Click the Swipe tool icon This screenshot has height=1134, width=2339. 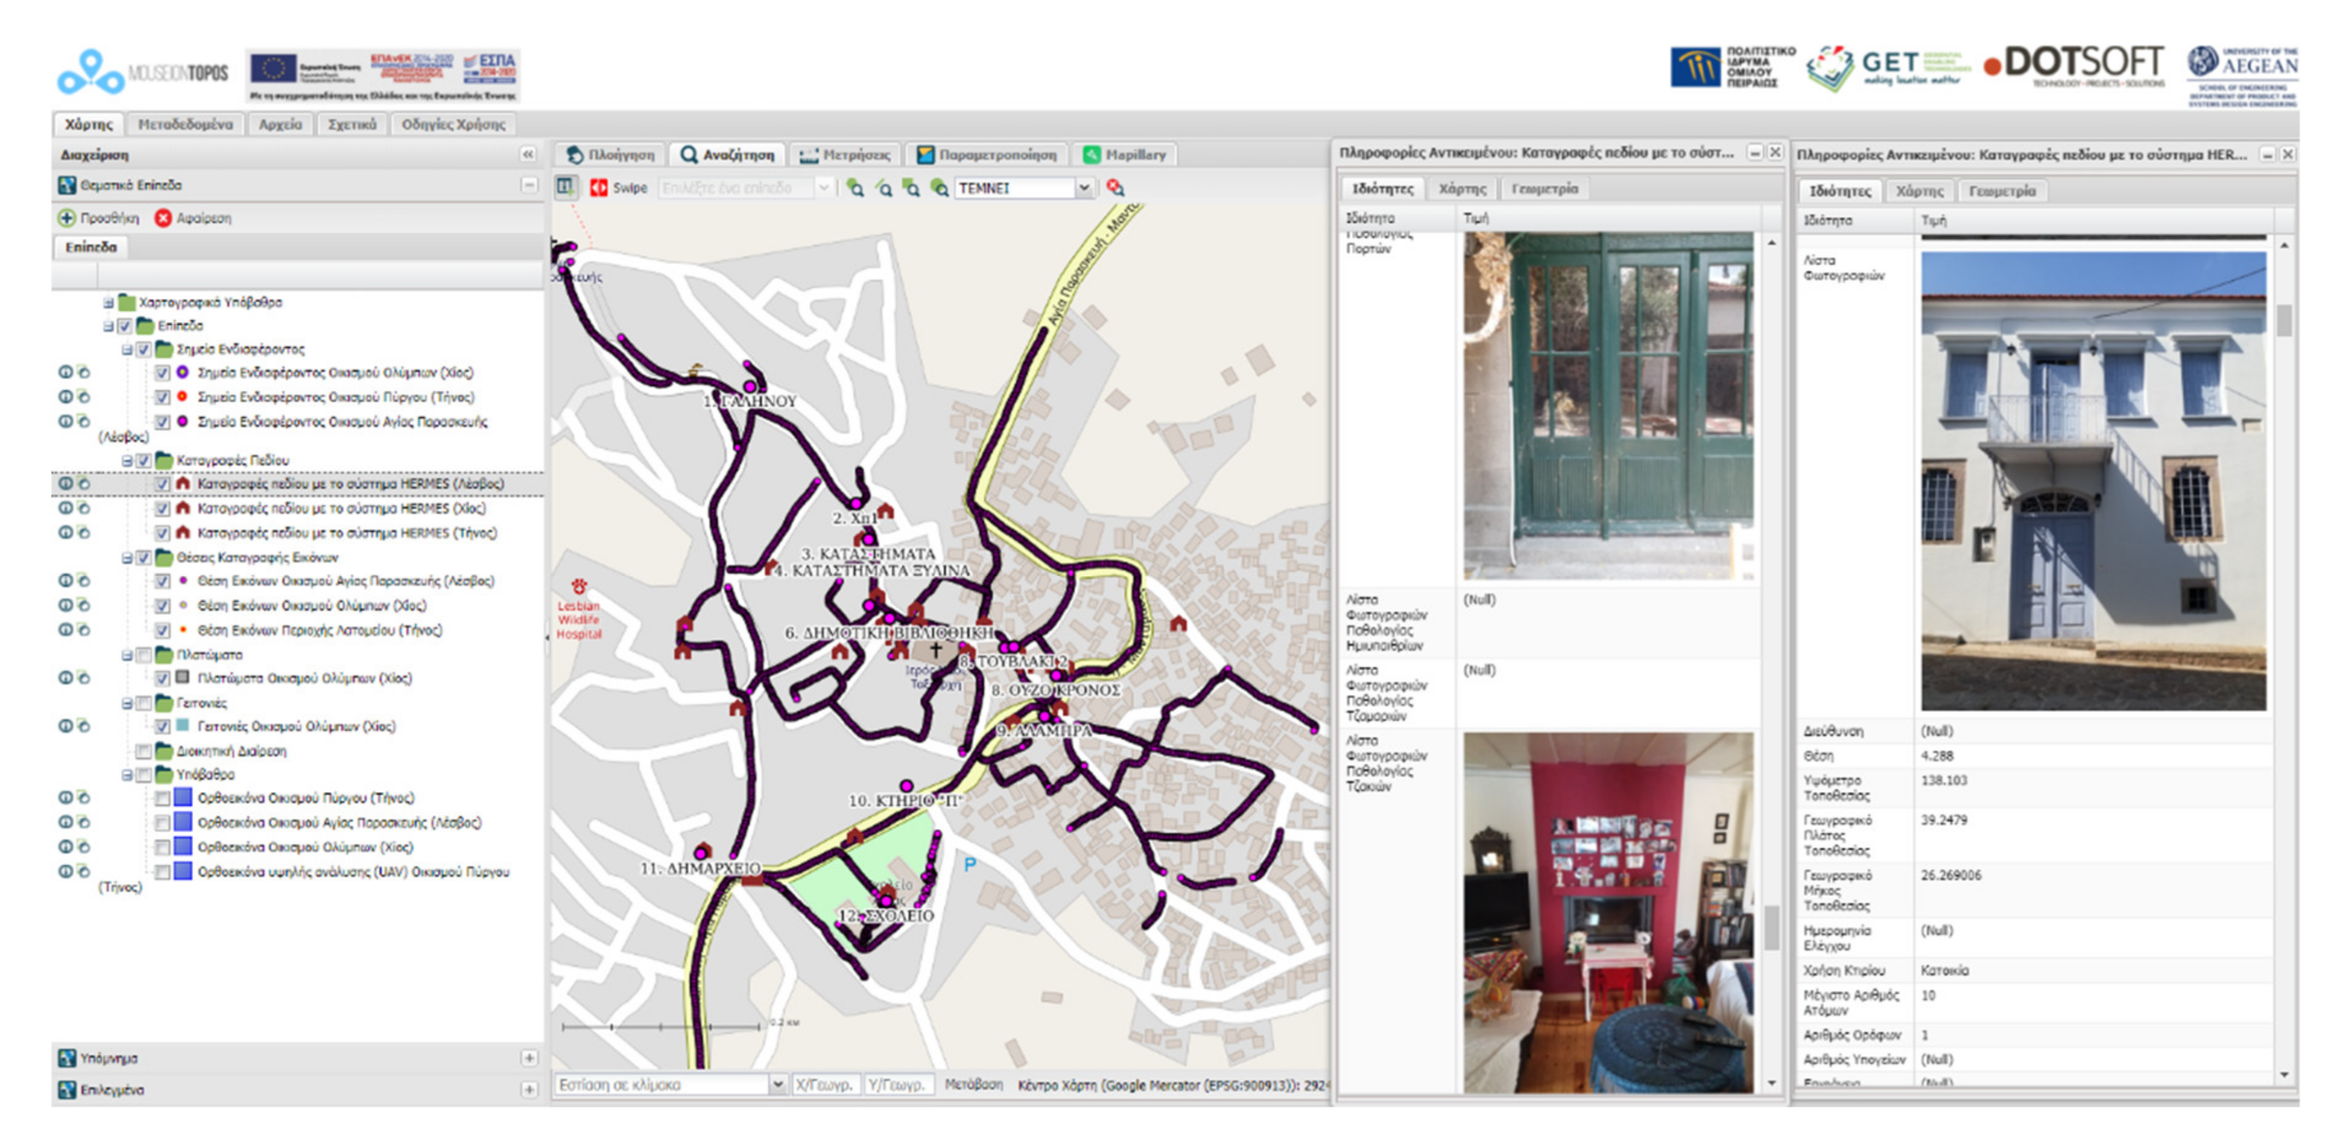(x=599, y=188)
